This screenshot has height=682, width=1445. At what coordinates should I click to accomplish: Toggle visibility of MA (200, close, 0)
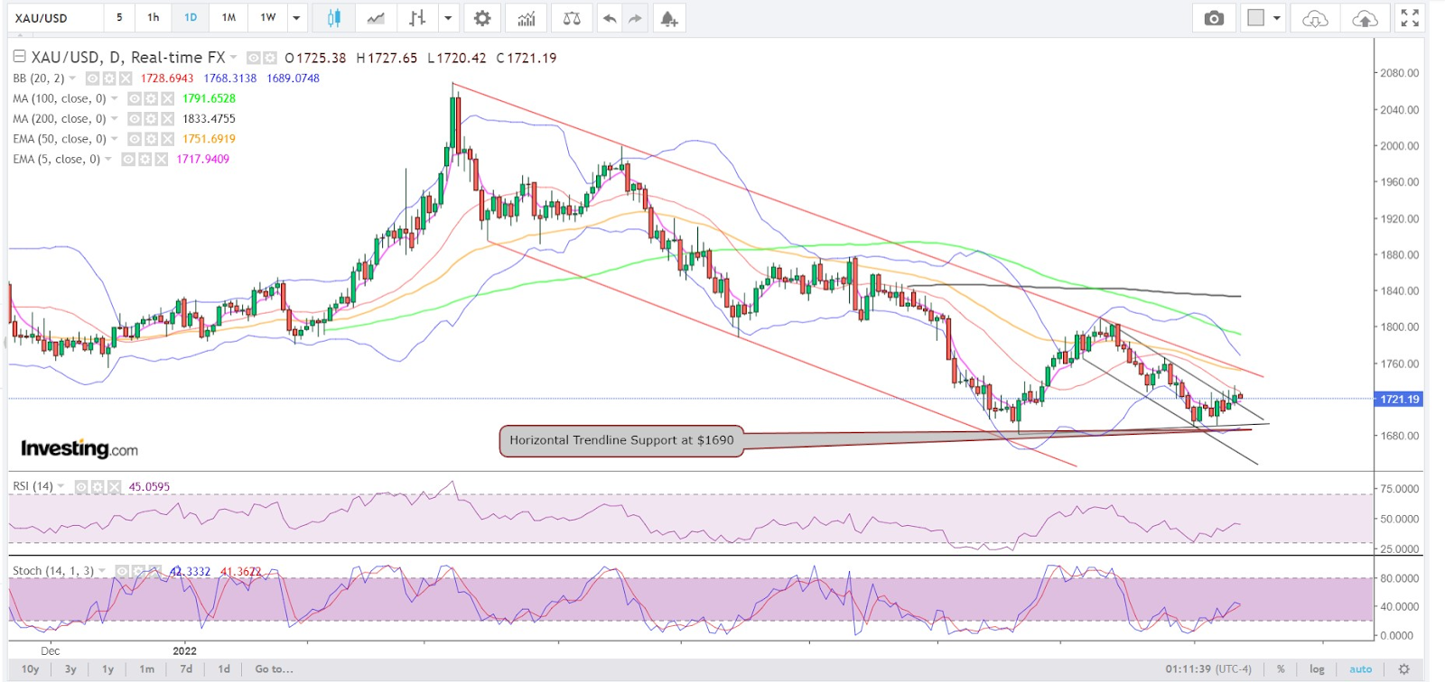(x=134, y=118)
